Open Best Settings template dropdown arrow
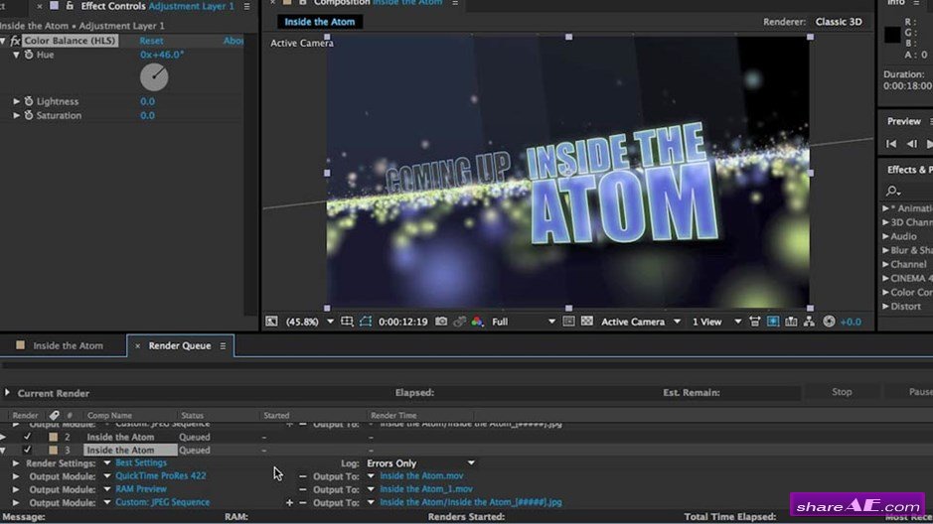This screenshot has width=933, height=524. click(x=107, y=462)
